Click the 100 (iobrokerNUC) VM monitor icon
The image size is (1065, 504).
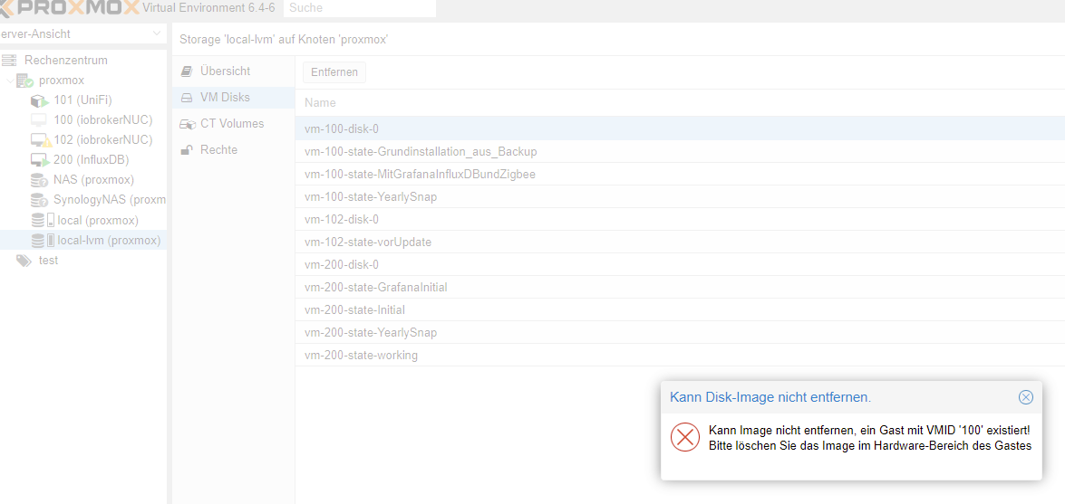pos(39,120)
